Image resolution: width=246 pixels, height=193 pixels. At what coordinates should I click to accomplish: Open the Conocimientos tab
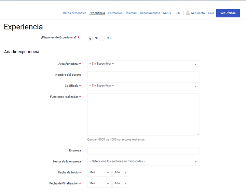click(x=150, y=13)
